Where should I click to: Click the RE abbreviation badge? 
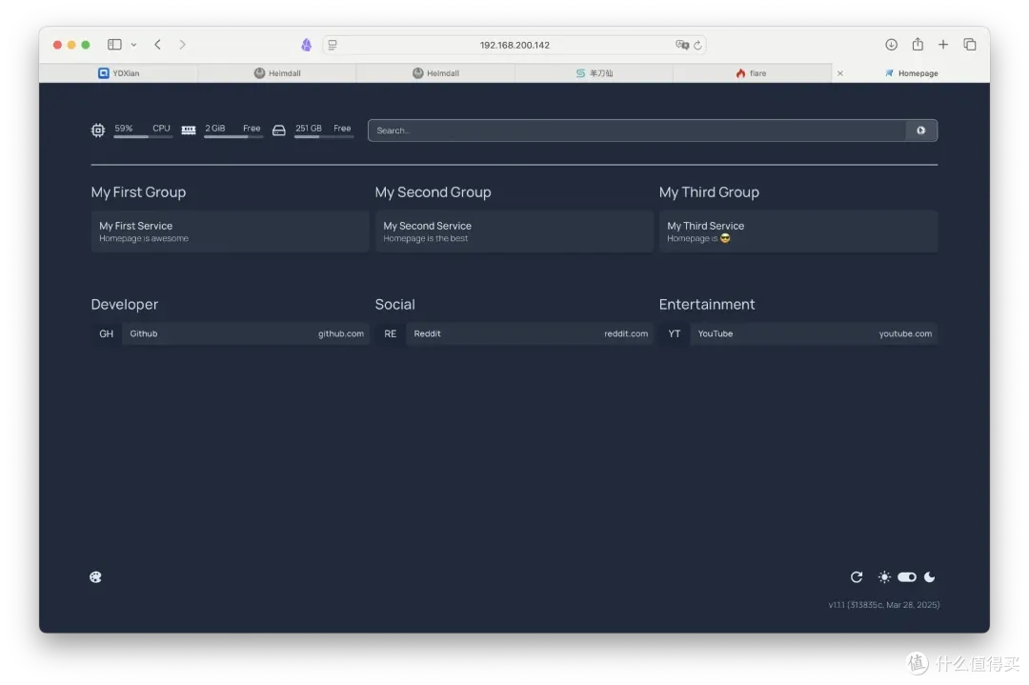coord(391,333)
